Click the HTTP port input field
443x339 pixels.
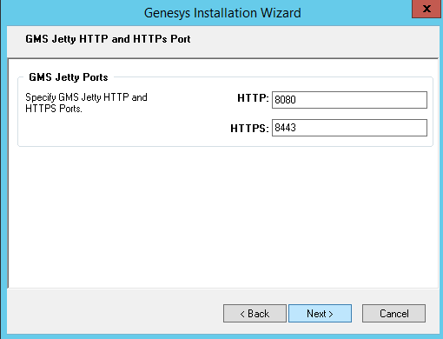tap(349, 100)
